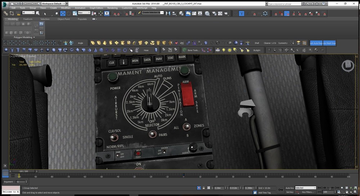Add a Skylight from the lights toolbar

[256, 50]
